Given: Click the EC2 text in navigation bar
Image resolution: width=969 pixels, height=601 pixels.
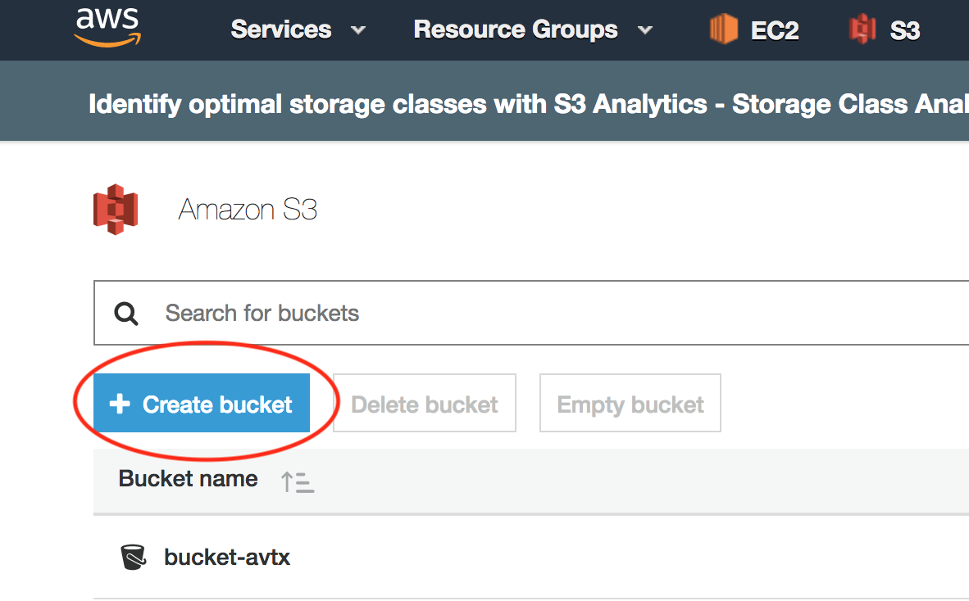Looking at the screenshot, I should click(x=775, y=31).
